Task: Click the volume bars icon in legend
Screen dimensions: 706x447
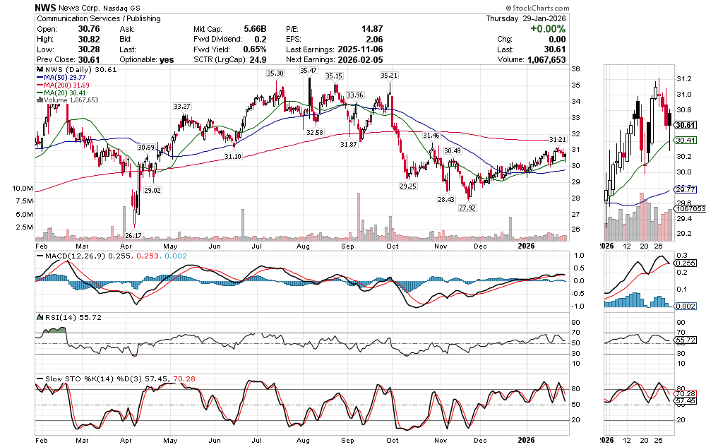Action: (x=39, y=100)
